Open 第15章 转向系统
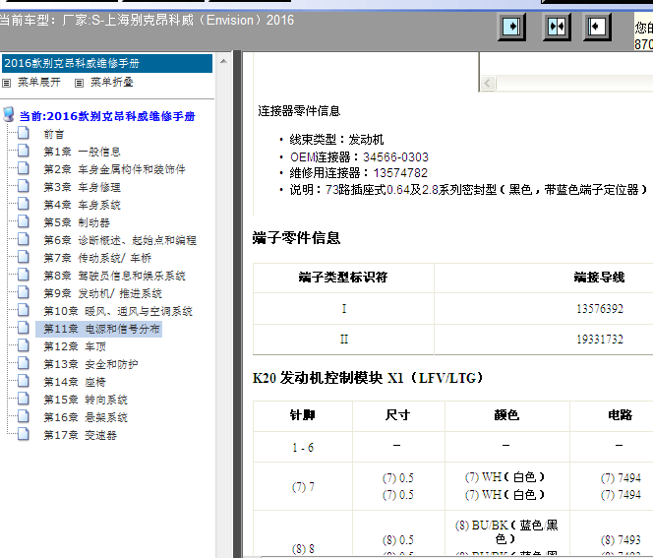Image resolution: width=653 pixels, height=558 pixels. tap(86, 400)
